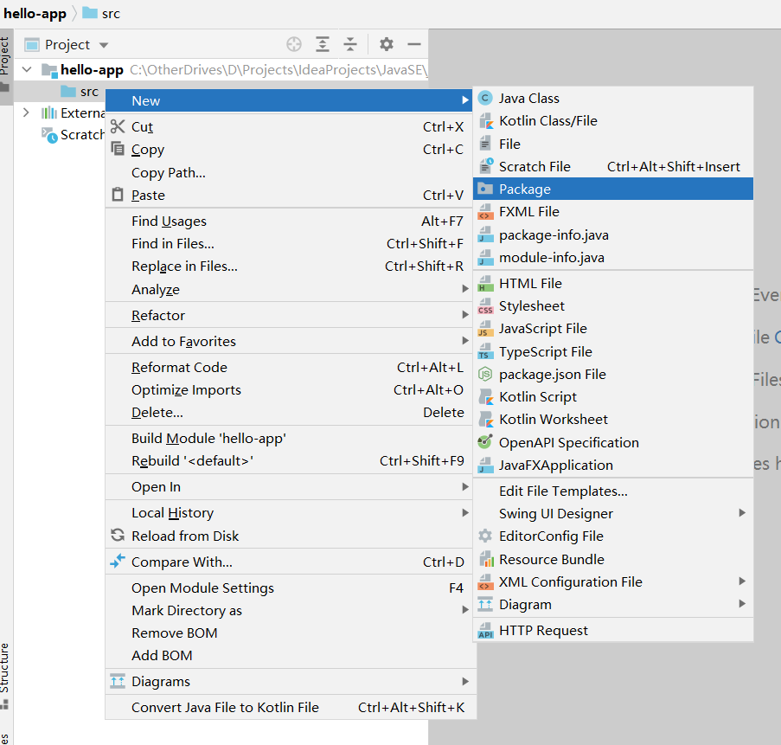The height and width of the screenshot is (745, 781).
Task: Choose module-info.java in submenu
Action: pos(613,257)
